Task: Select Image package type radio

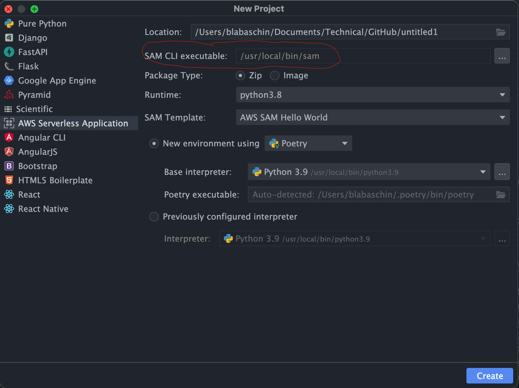Action: click(x=275, y=75)
